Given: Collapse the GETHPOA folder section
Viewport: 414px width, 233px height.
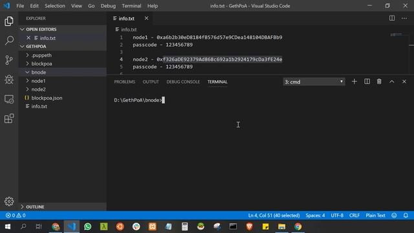Looking at the screenshot, I should coord(62,47).
